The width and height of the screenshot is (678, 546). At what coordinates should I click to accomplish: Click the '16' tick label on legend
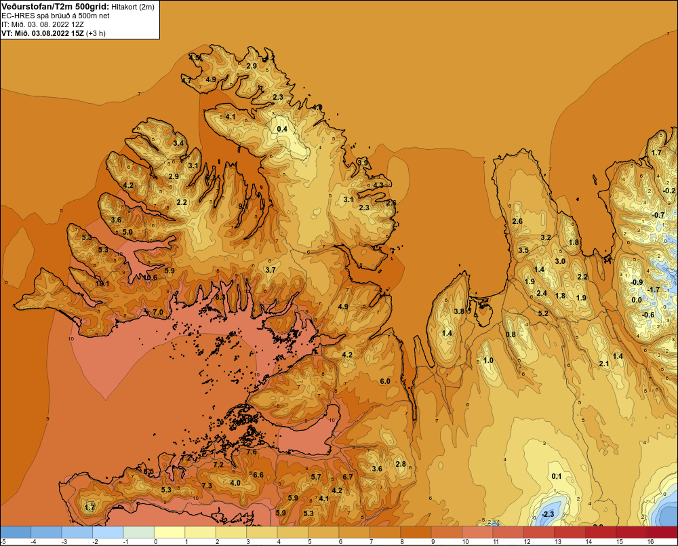(650, 542)
